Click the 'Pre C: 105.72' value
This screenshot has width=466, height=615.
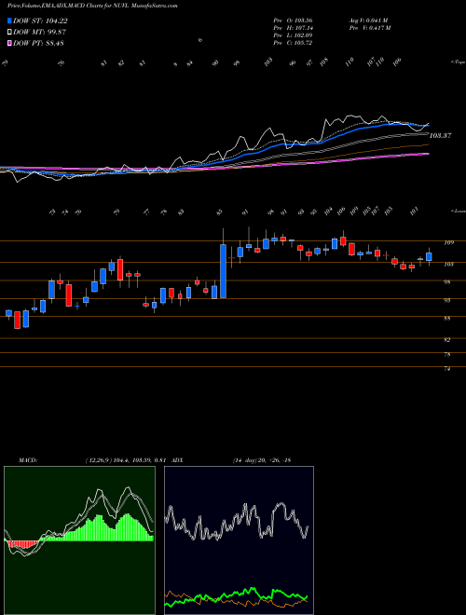click(293, 43)
